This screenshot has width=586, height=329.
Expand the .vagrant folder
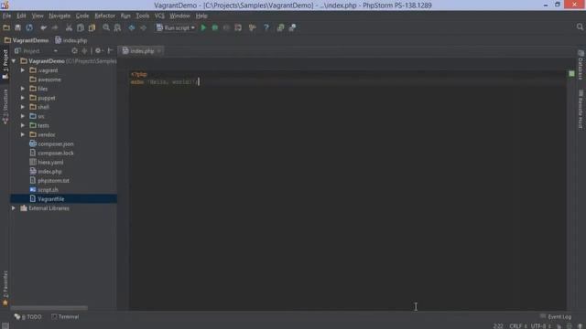(23, 70)
